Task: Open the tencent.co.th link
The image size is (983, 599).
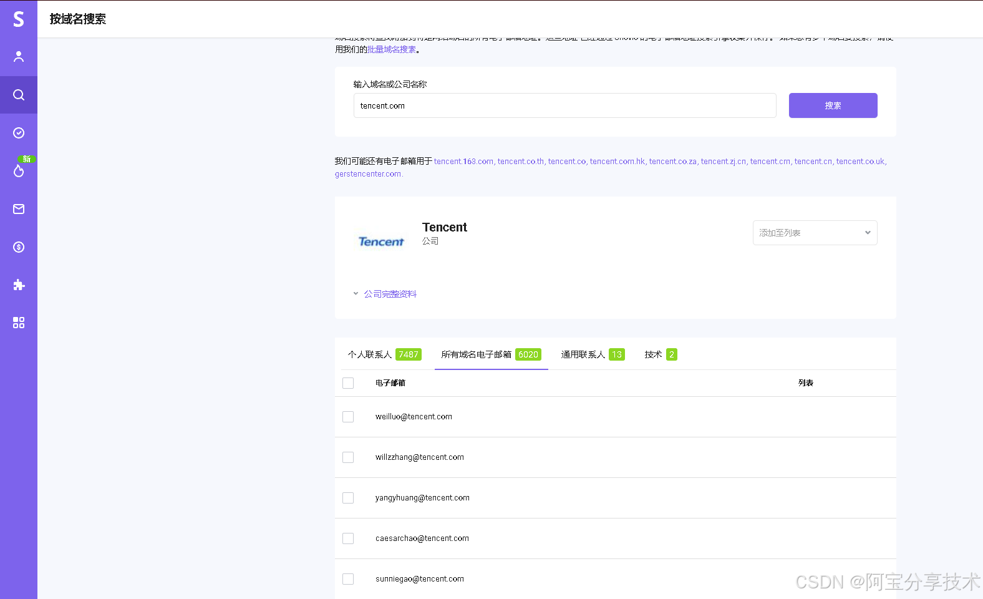Action: click(521, 162)
